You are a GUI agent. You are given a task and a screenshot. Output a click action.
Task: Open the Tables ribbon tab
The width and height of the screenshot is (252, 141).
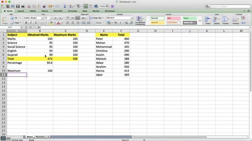click(33, 11)
